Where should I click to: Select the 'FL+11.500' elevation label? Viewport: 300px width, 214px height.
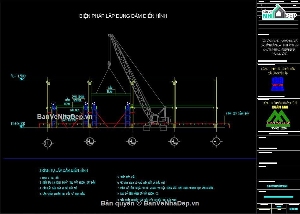(x=18, y=76)
